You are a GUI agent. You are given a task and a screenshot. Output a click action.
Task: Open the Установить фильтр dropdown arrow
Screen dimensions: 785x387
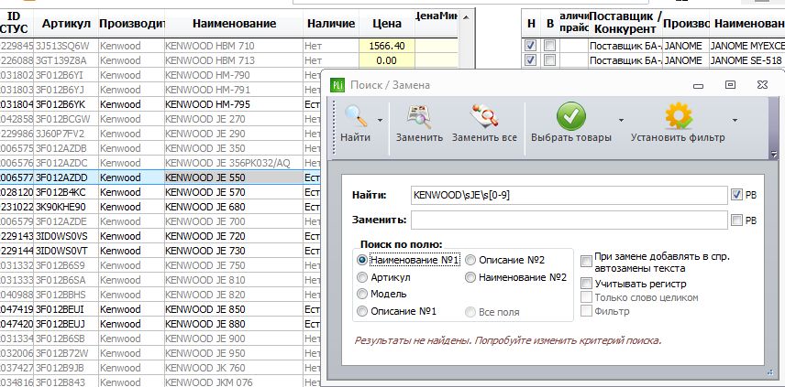click(x=735, y=120)
